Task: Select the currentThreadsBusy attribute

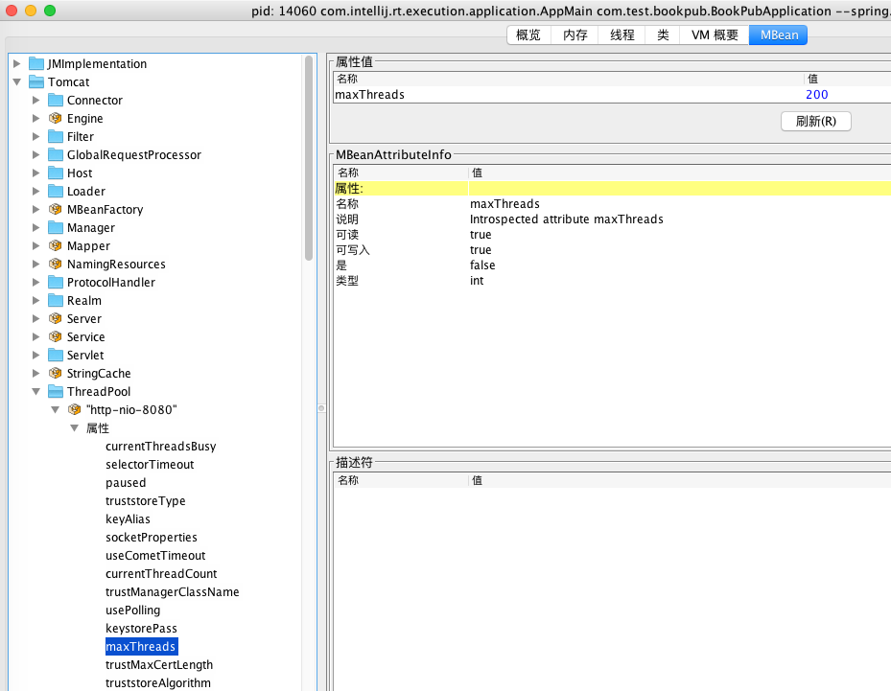Action: click(x=160, y=447)
